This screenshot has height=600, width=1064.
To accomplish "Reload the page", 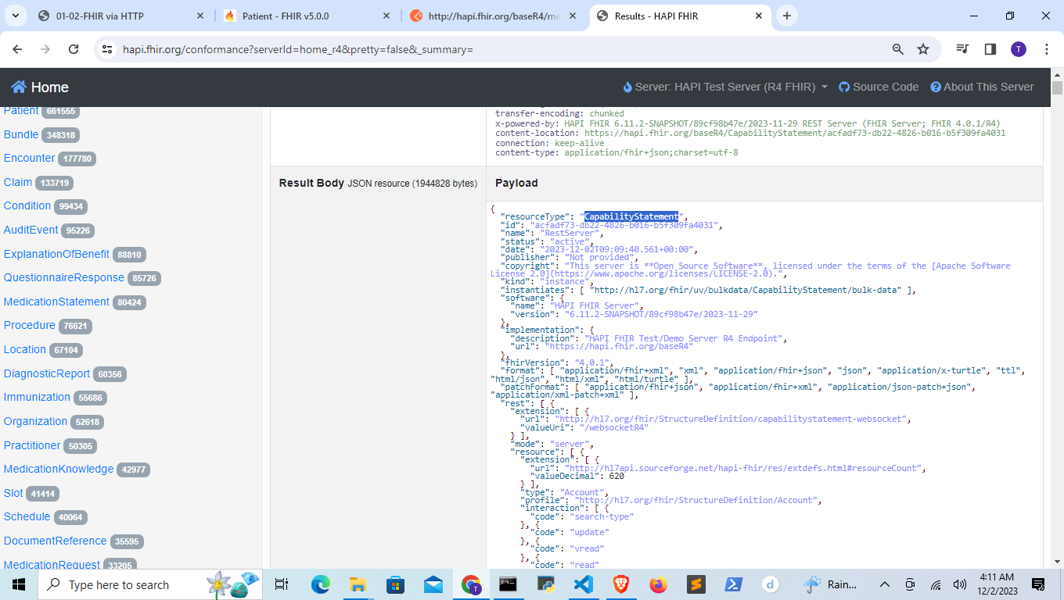I will [x=74, y=49].
